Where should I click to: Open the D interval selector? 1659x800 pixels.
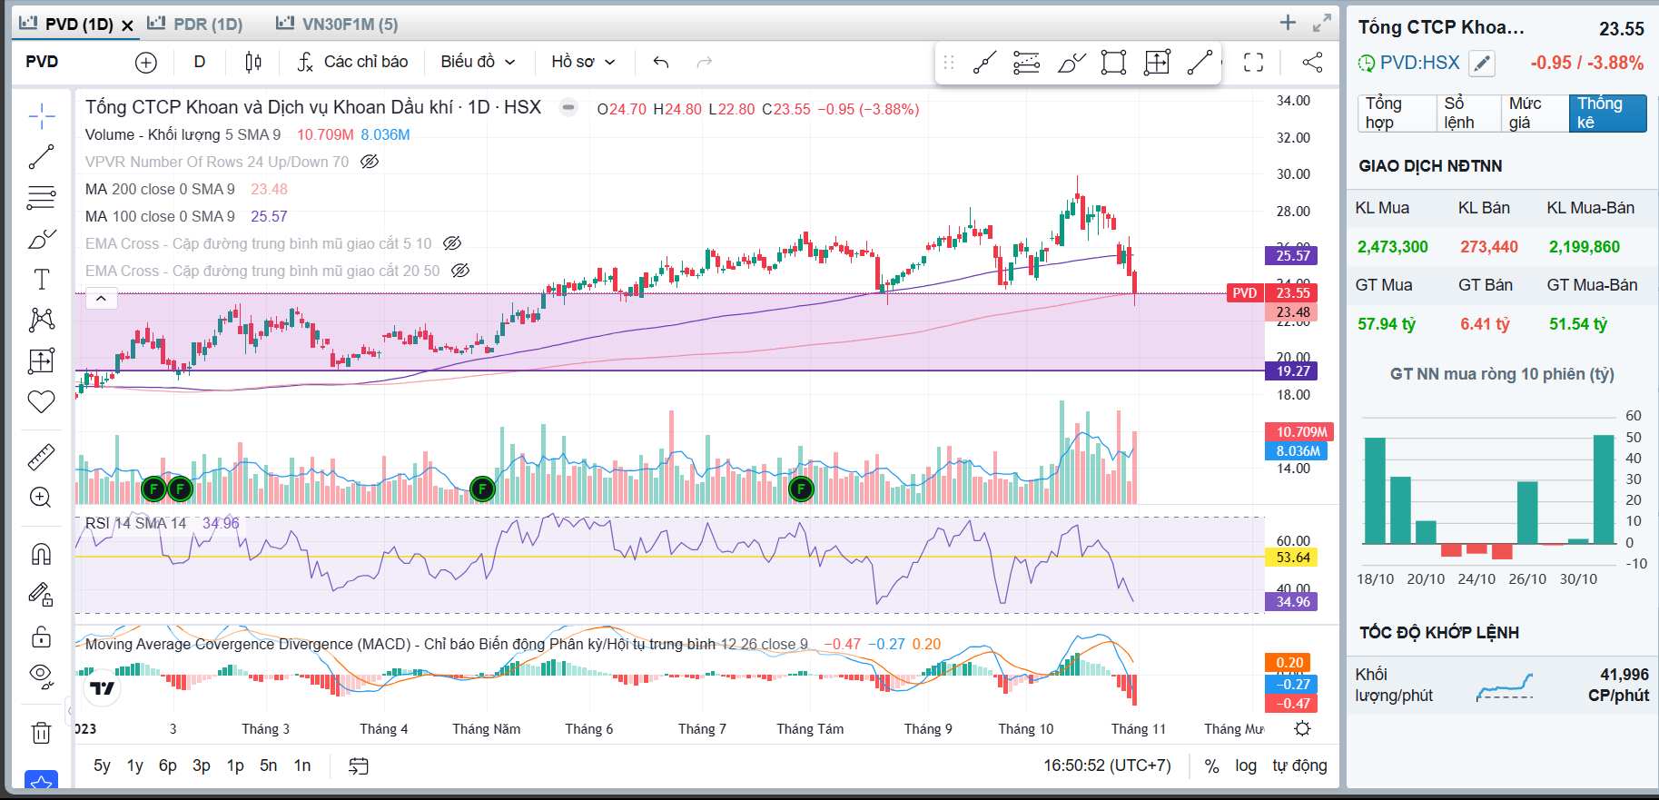point(200,62)
